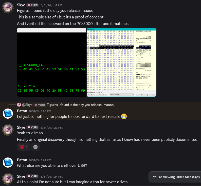
Task: Click YURI tag badge on the 1:14 PM message
Action: click(32, 5)
